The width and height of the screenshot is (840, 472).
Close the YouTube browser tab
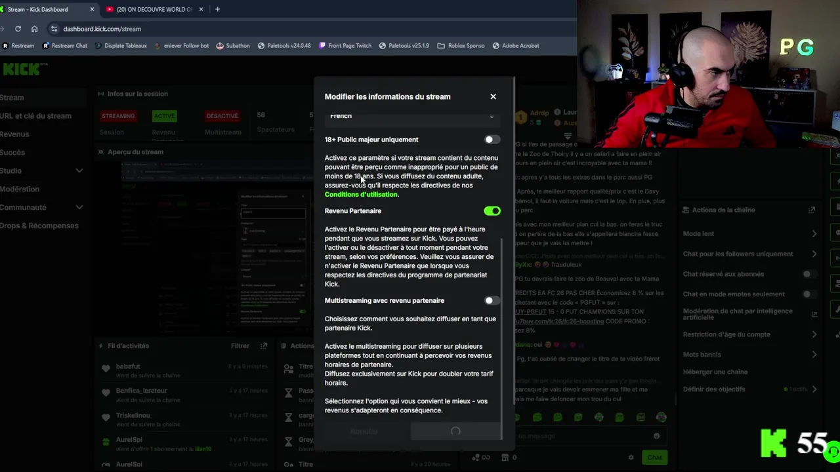pos(201,9)
